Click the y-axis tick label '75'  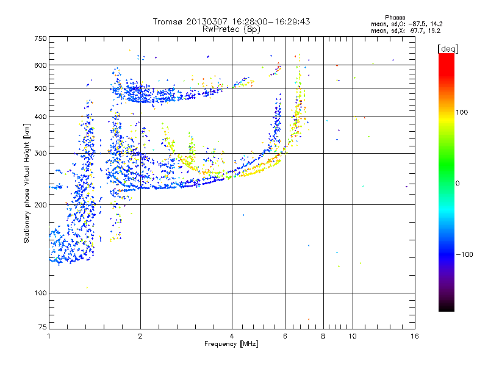pos(43,327)
